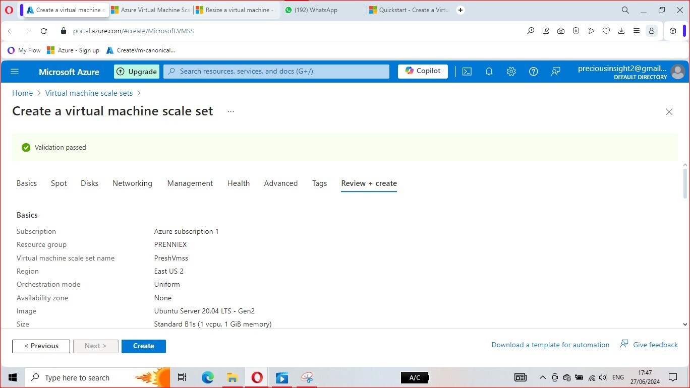Open File Explorer from the taskbar
Image resolution: width=690 pixels, height=388 pixels.
coord(232,377)
